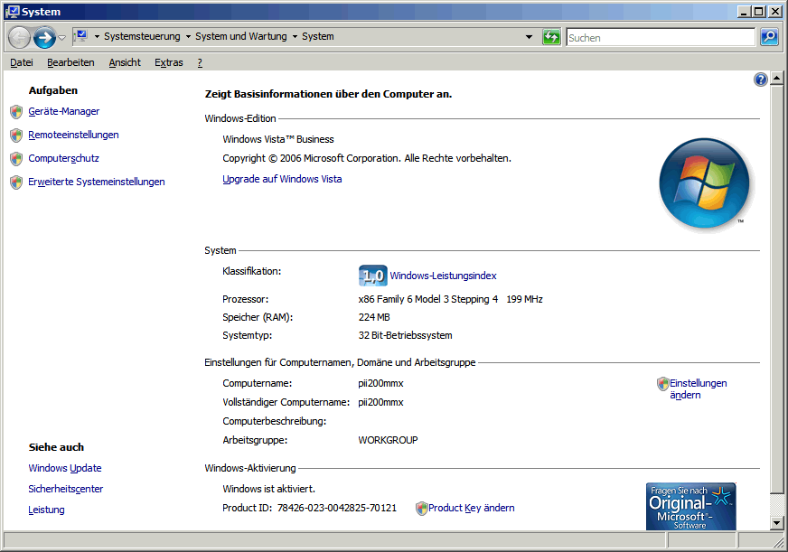The height and width of the screenshot is (552, 788).
Task: Open Sicherheitscenter link
Action: (65, 489)
